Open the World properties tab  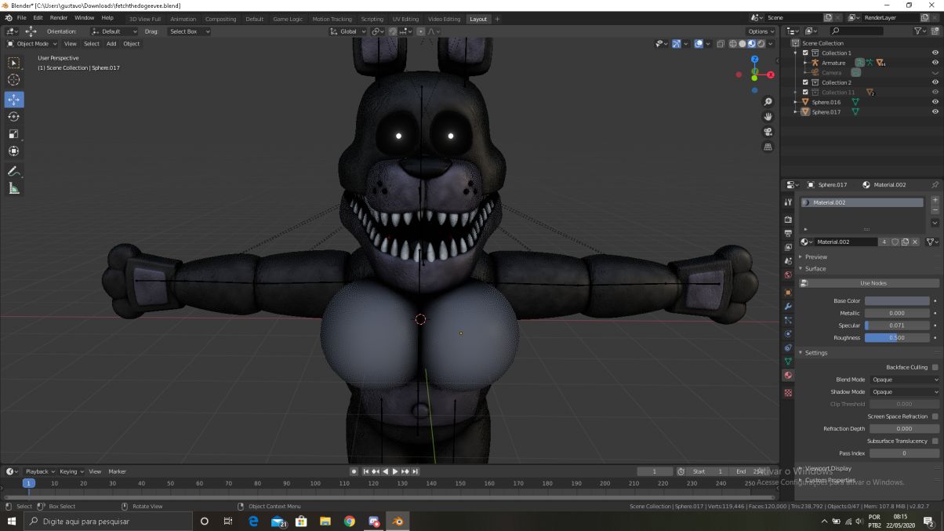coord(788,275)
